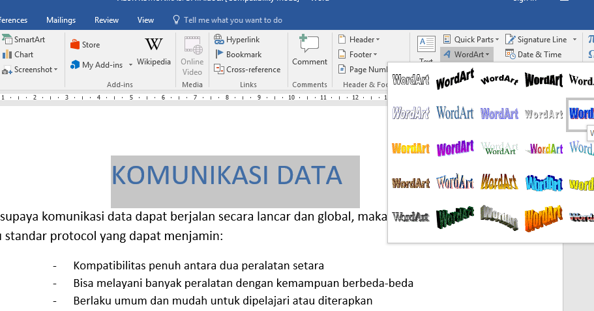Choose the black arched WordArt style
594x311 pixels.
click(x=499, y=79)
